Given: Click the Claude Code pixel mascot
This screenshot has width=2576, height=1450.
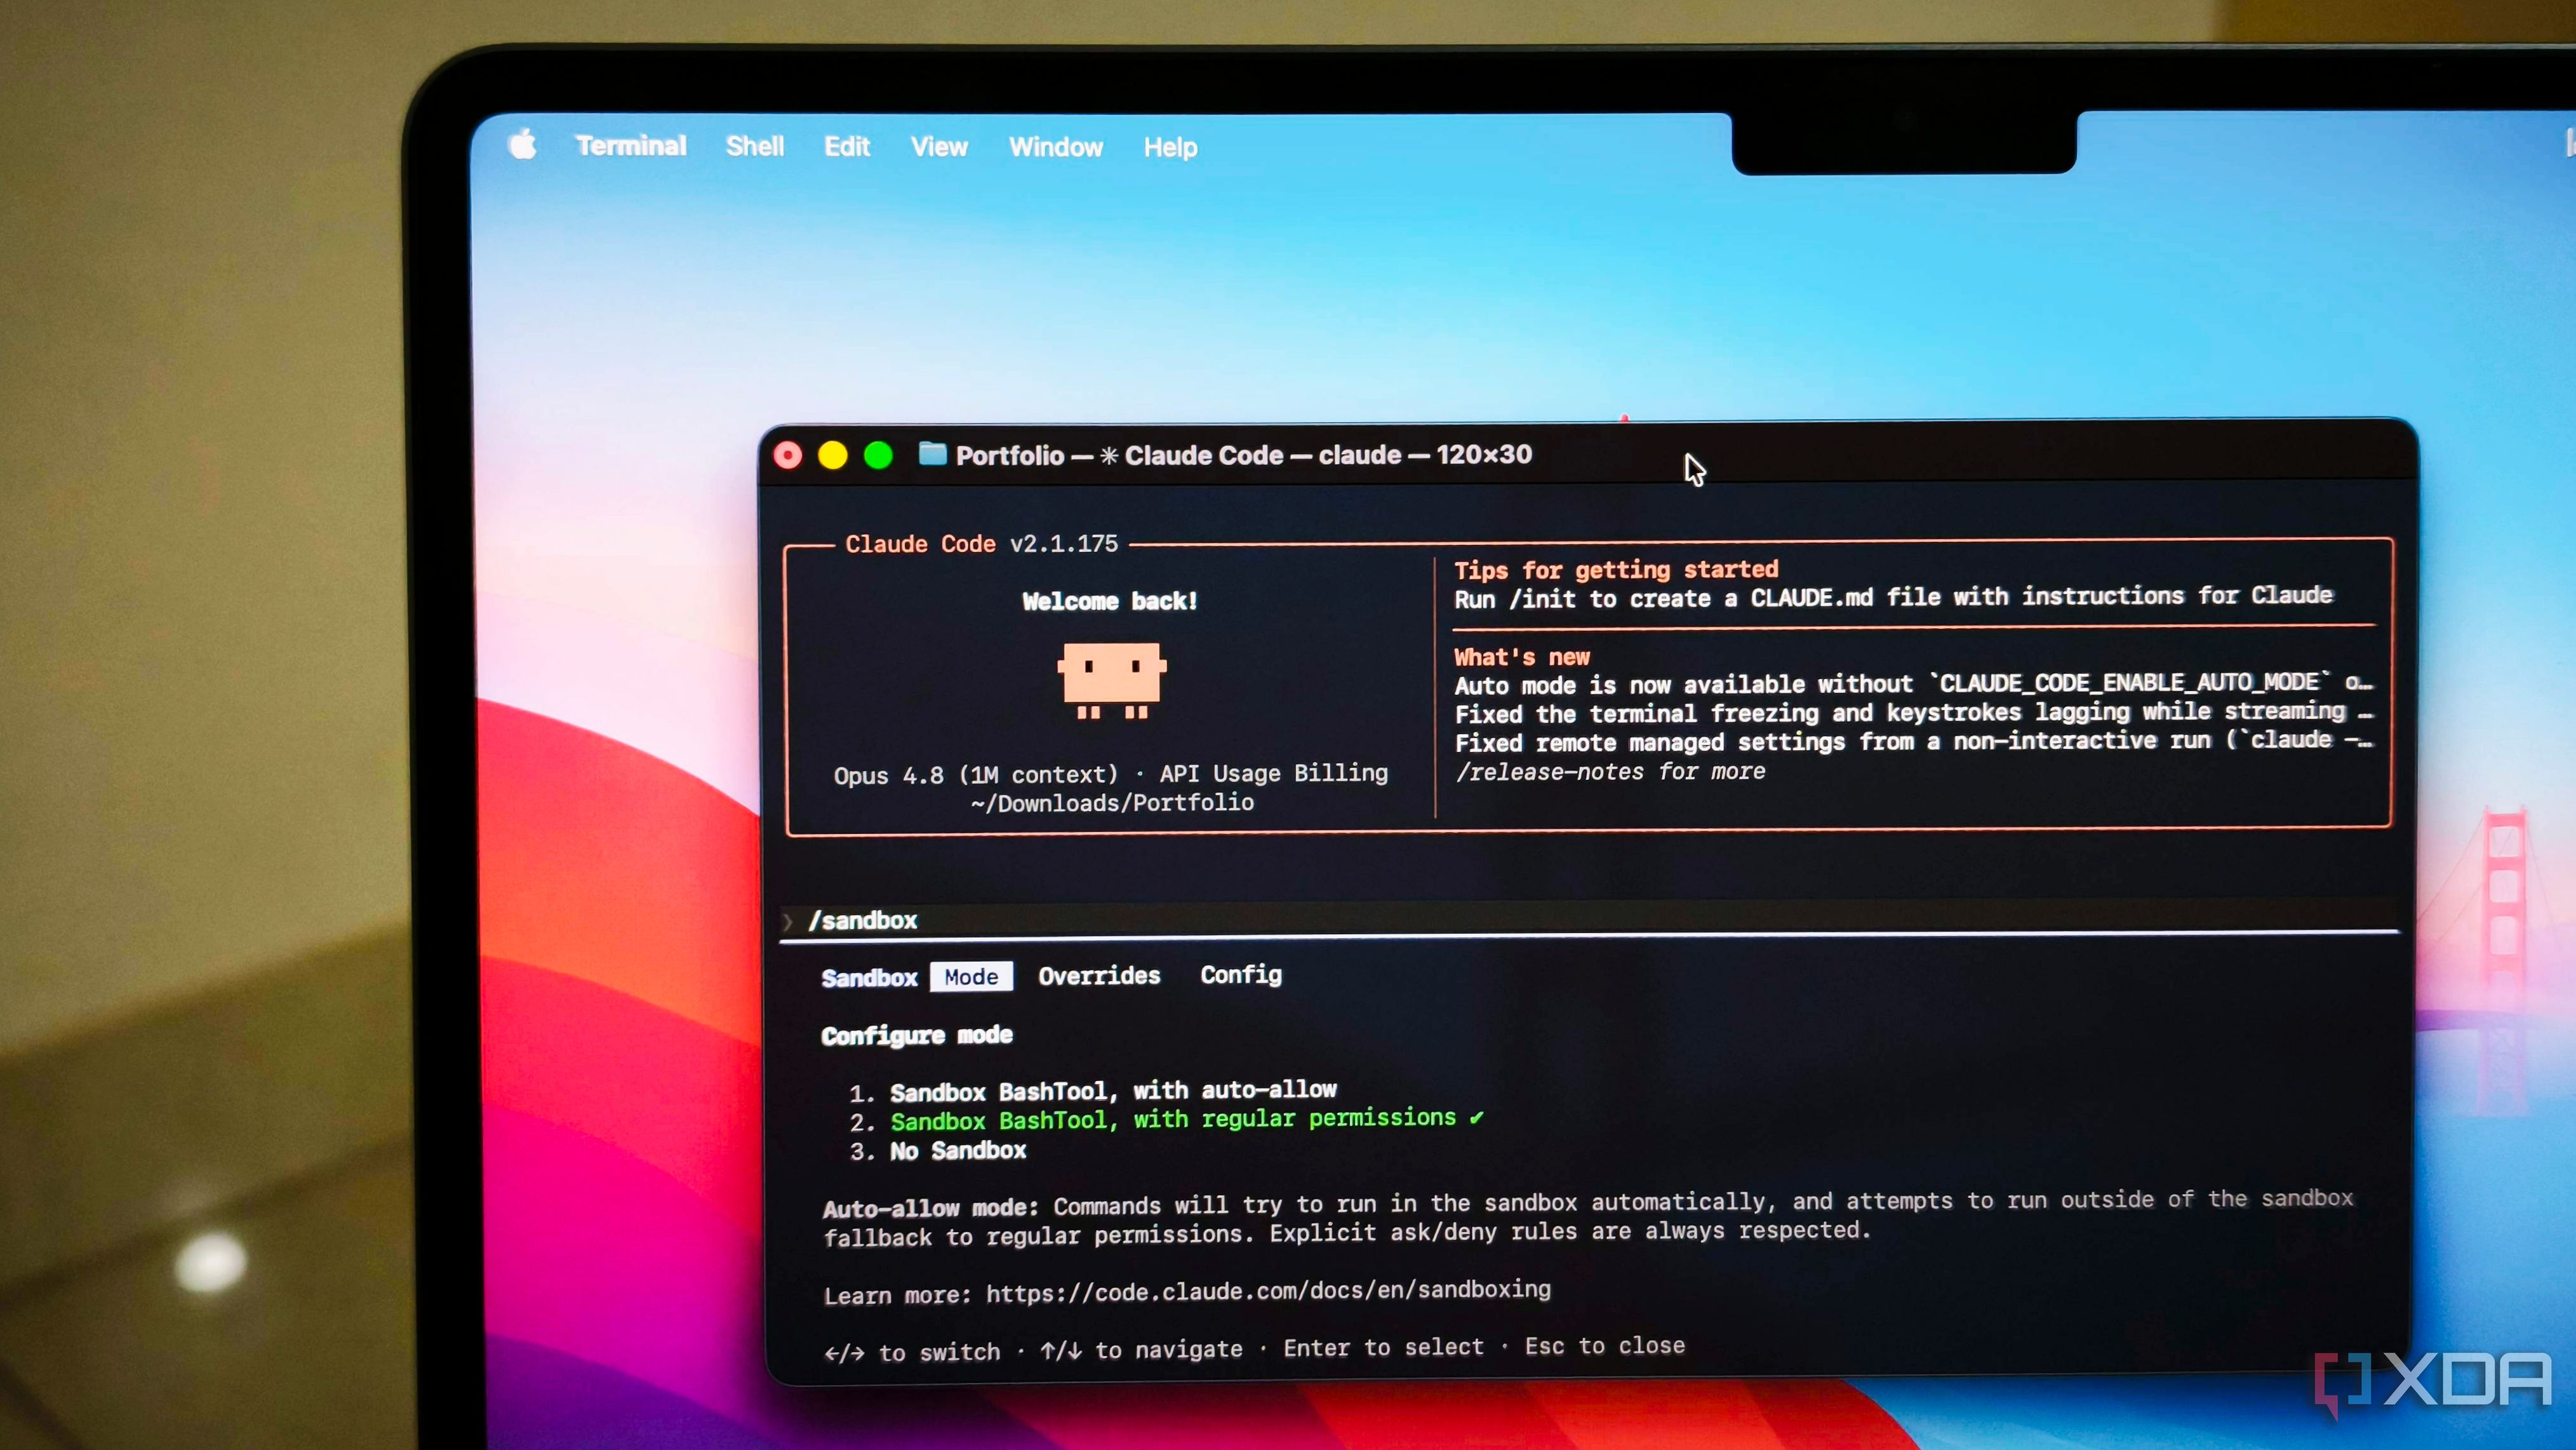Looking at the screenshot, I should click(1112, 680).
